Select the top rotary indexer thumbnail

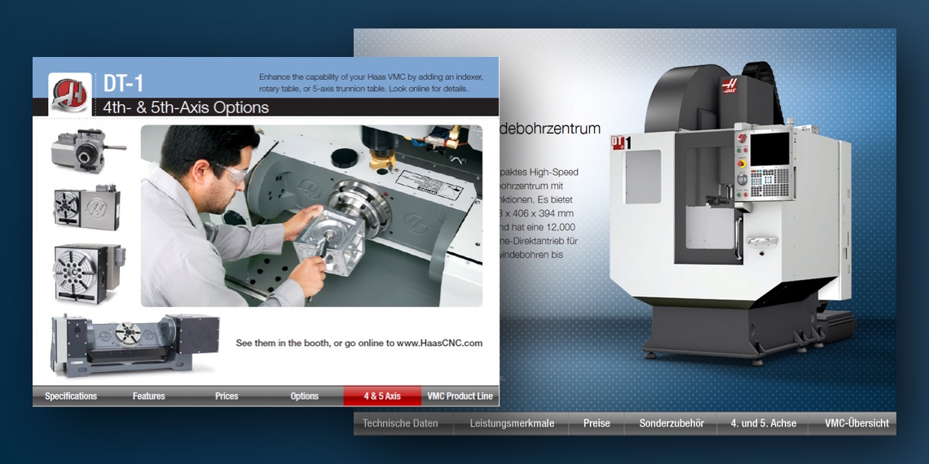point(86,151)
